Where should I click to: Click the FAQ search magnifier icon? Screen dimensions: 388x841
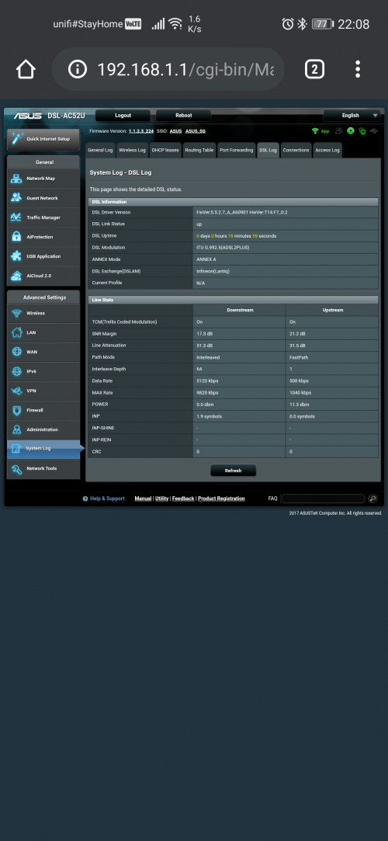pos(373,499)
